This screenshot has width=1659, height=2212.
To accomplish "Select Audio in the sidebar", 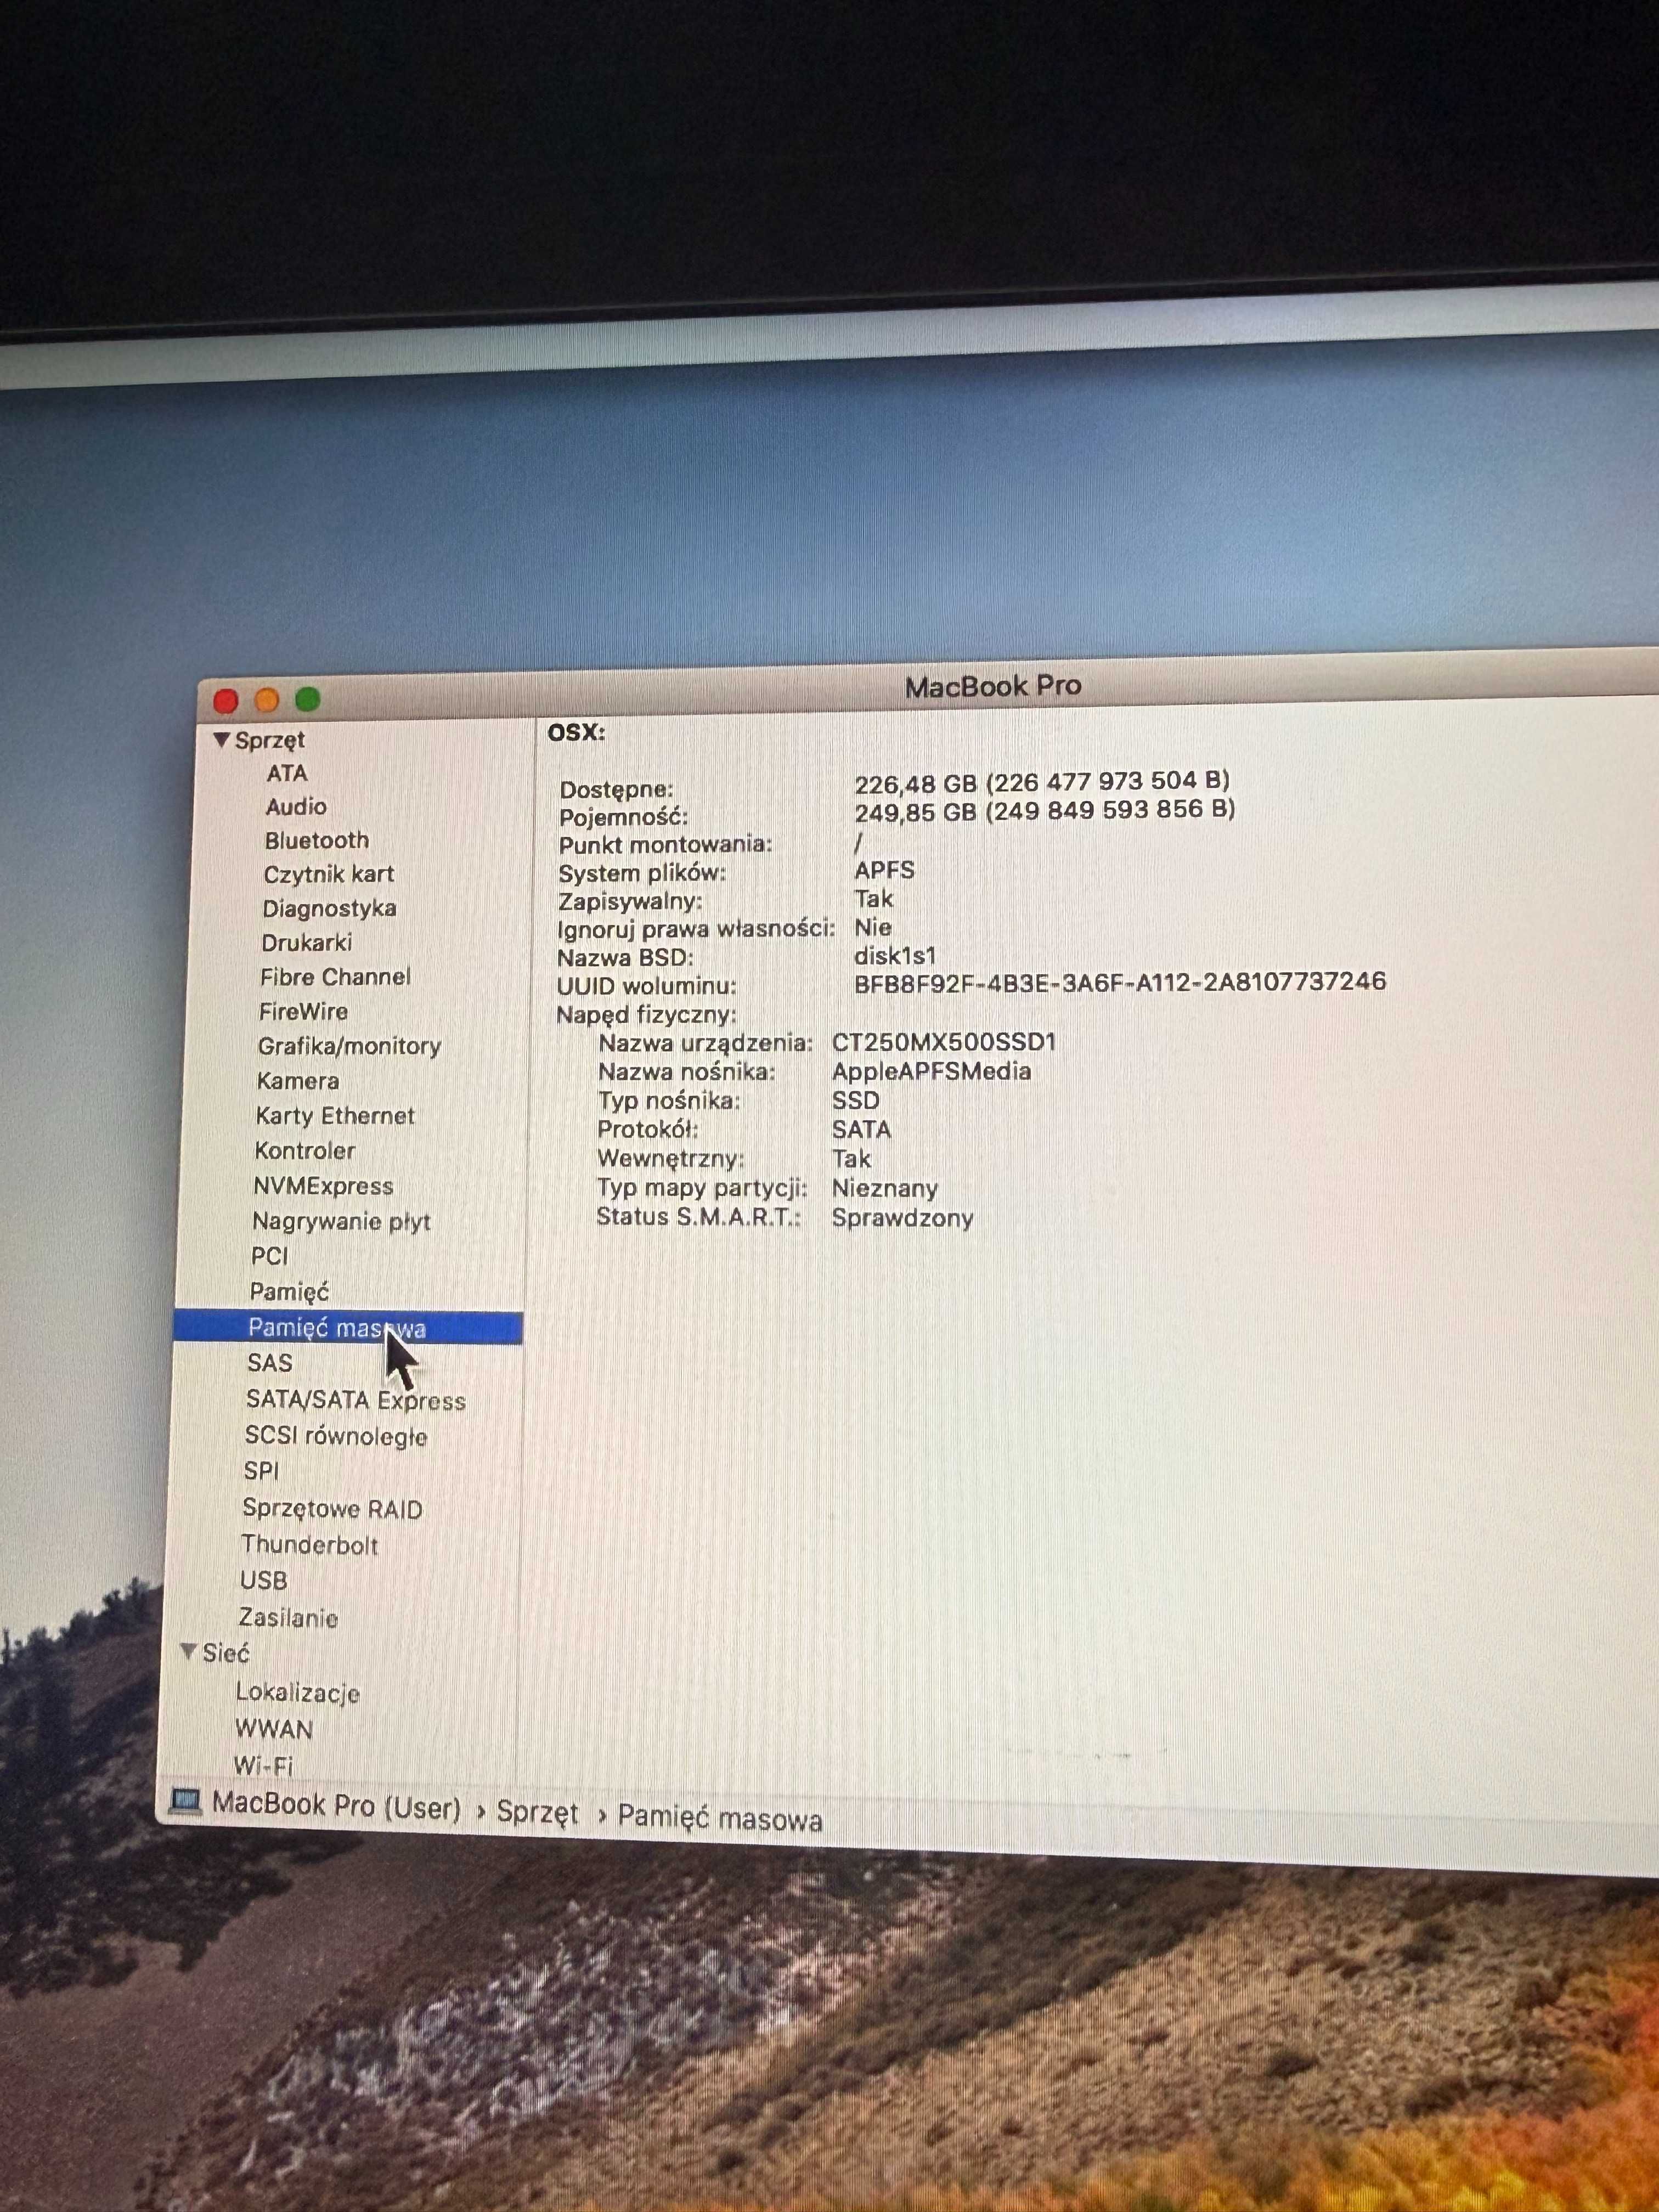I will pyautogui.click(x=296, y=806).
